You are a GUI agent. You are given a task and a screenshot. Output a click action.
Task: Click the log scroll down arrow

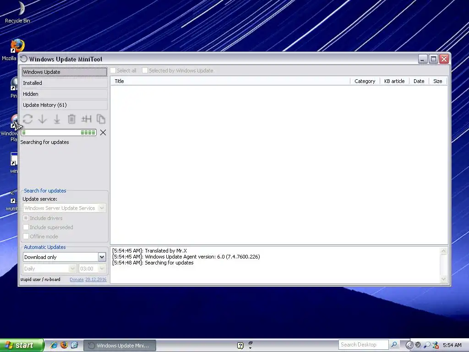(x=443, y=279)
